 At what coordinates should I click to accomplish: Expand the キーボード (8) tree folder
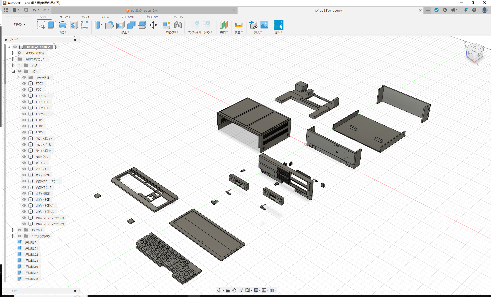pyautogui.click(x=18, y=77)
